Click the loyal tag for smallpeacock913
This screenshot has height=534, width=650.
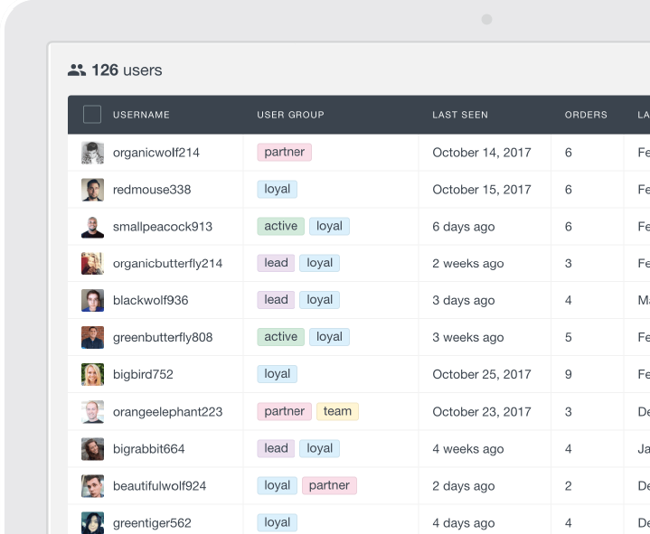(x=330, y=226)
